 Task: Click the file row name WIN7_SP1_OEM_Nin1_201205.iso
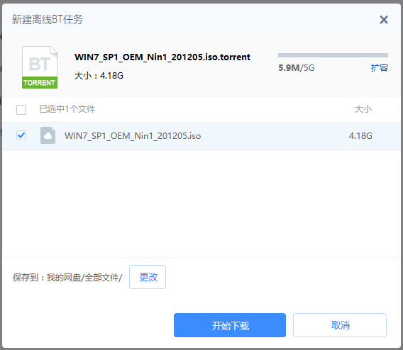[x=133, y=136]
